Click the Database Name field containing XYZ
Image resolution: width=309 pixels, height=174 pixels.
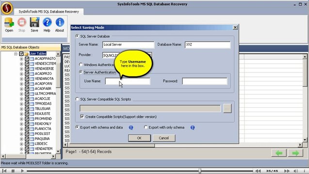[x=208, y=44]
